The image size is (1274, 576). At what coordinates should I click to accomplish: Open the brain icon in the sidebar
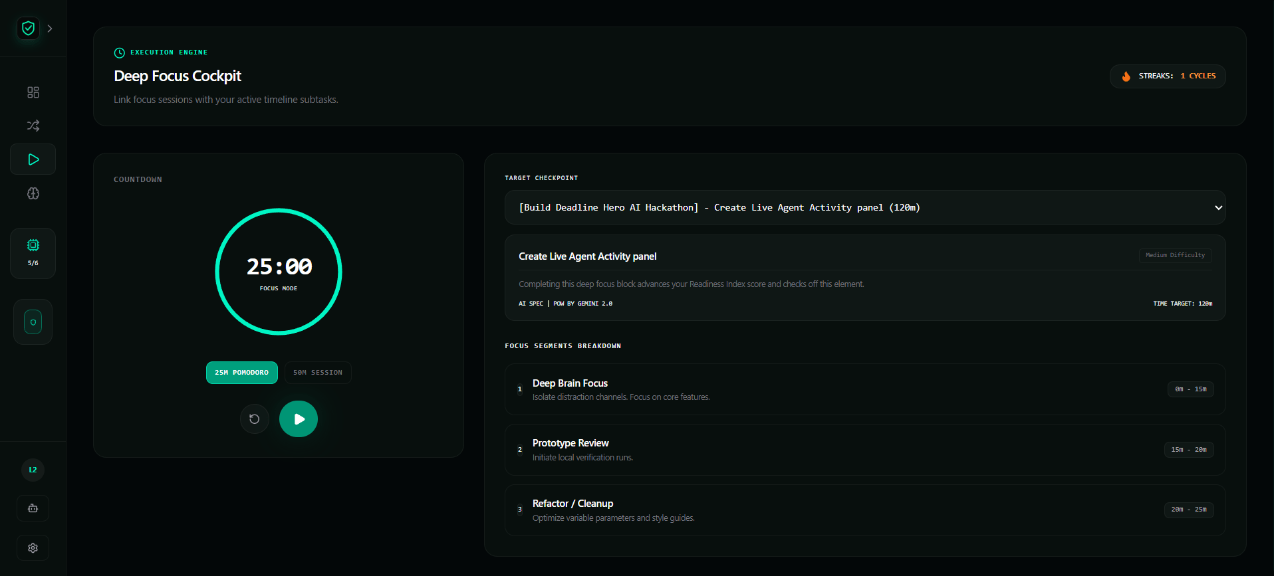coord(33,193)
